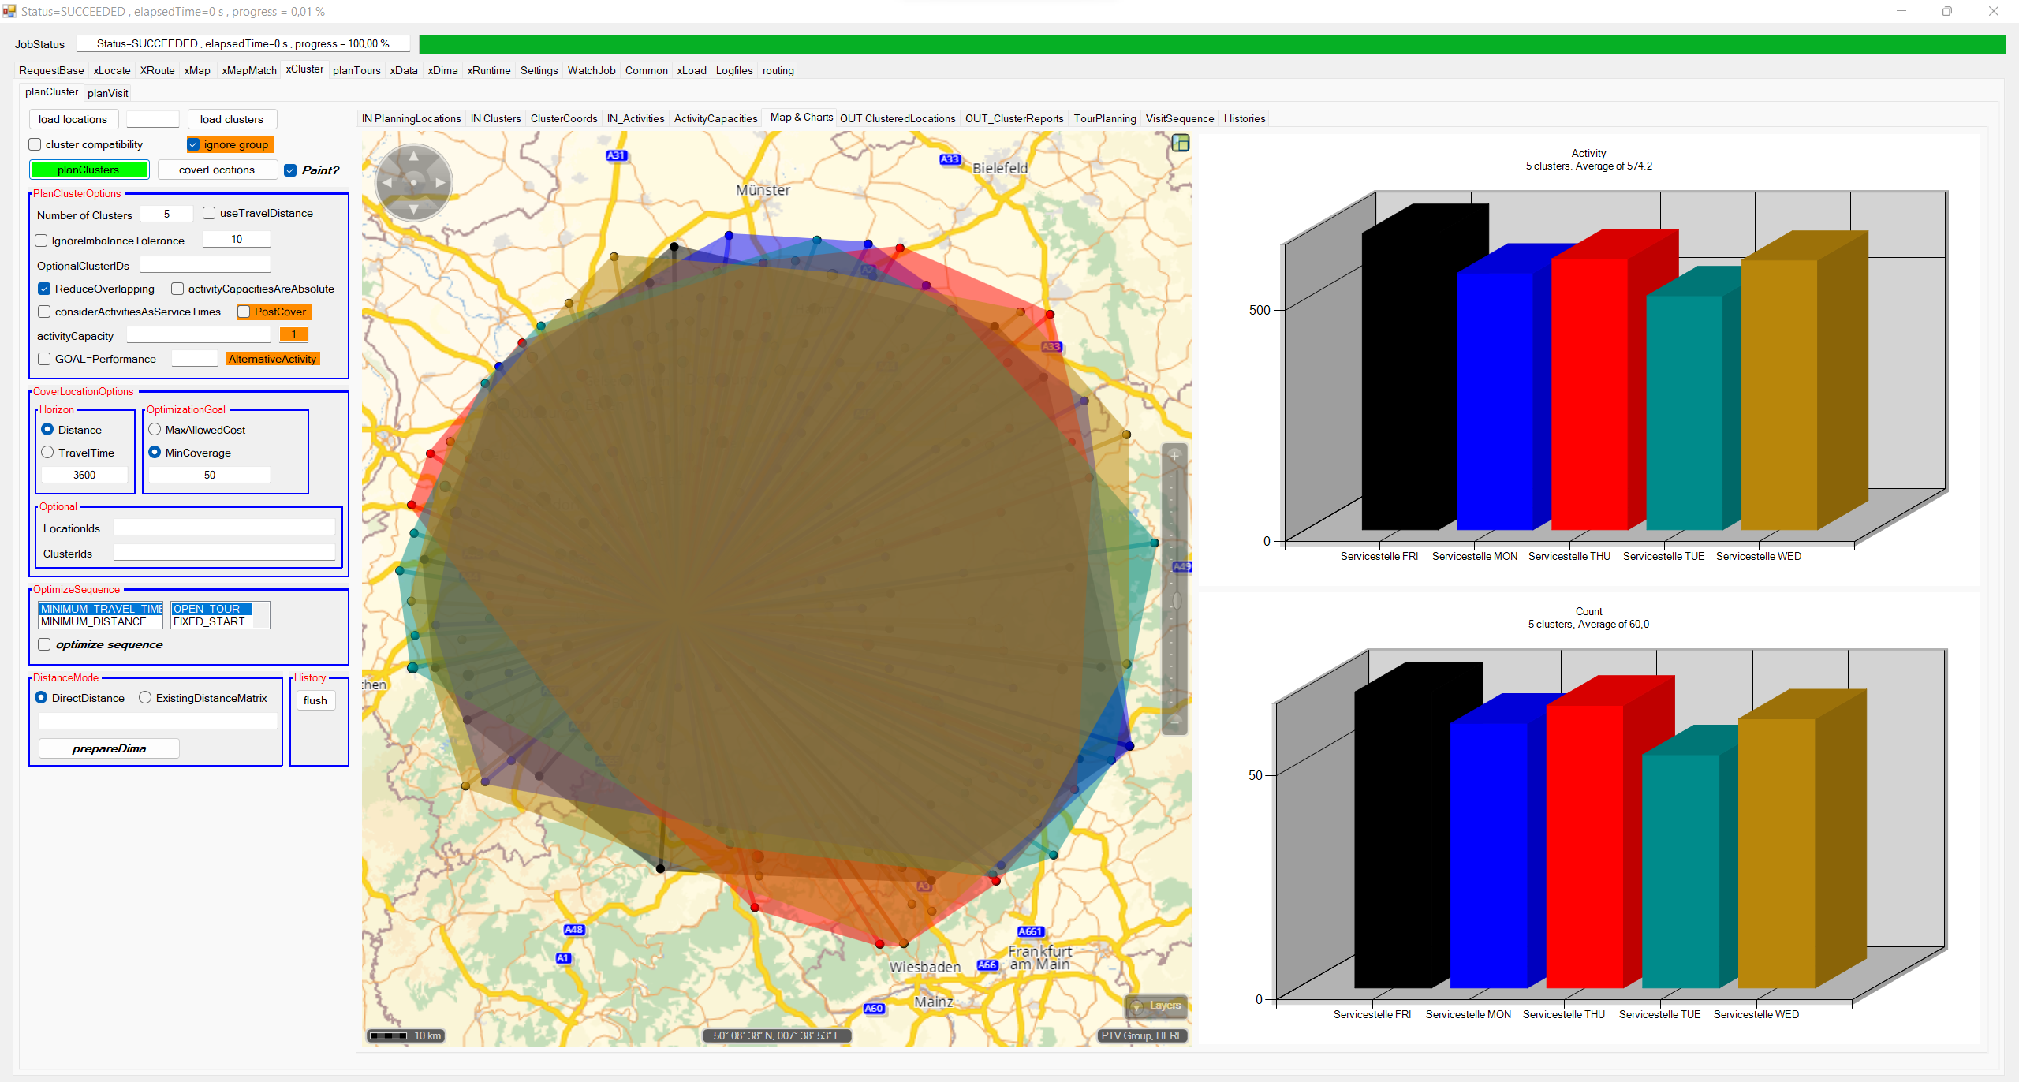Screen dimensions: 2019x1082
Task: Pan the map downward with arrow
Action: 413,209
